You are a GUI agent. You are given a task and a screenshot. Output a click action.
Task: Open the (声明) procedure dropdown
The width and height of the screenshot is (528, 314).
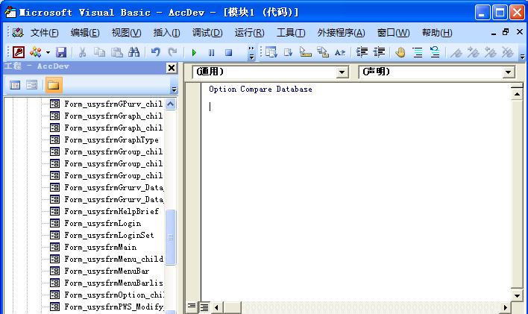508,72
